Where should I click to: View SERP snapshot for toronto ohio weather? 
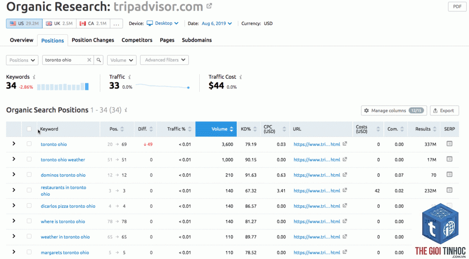pyautogui.click(x=449, y=159)
